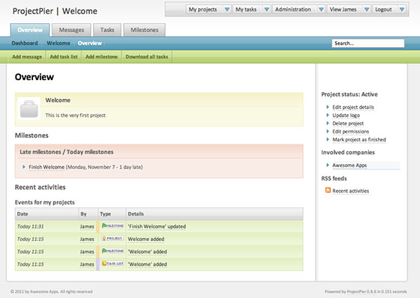Click arrow bullet beside Finish Welcome milestone

pos(24,167)
